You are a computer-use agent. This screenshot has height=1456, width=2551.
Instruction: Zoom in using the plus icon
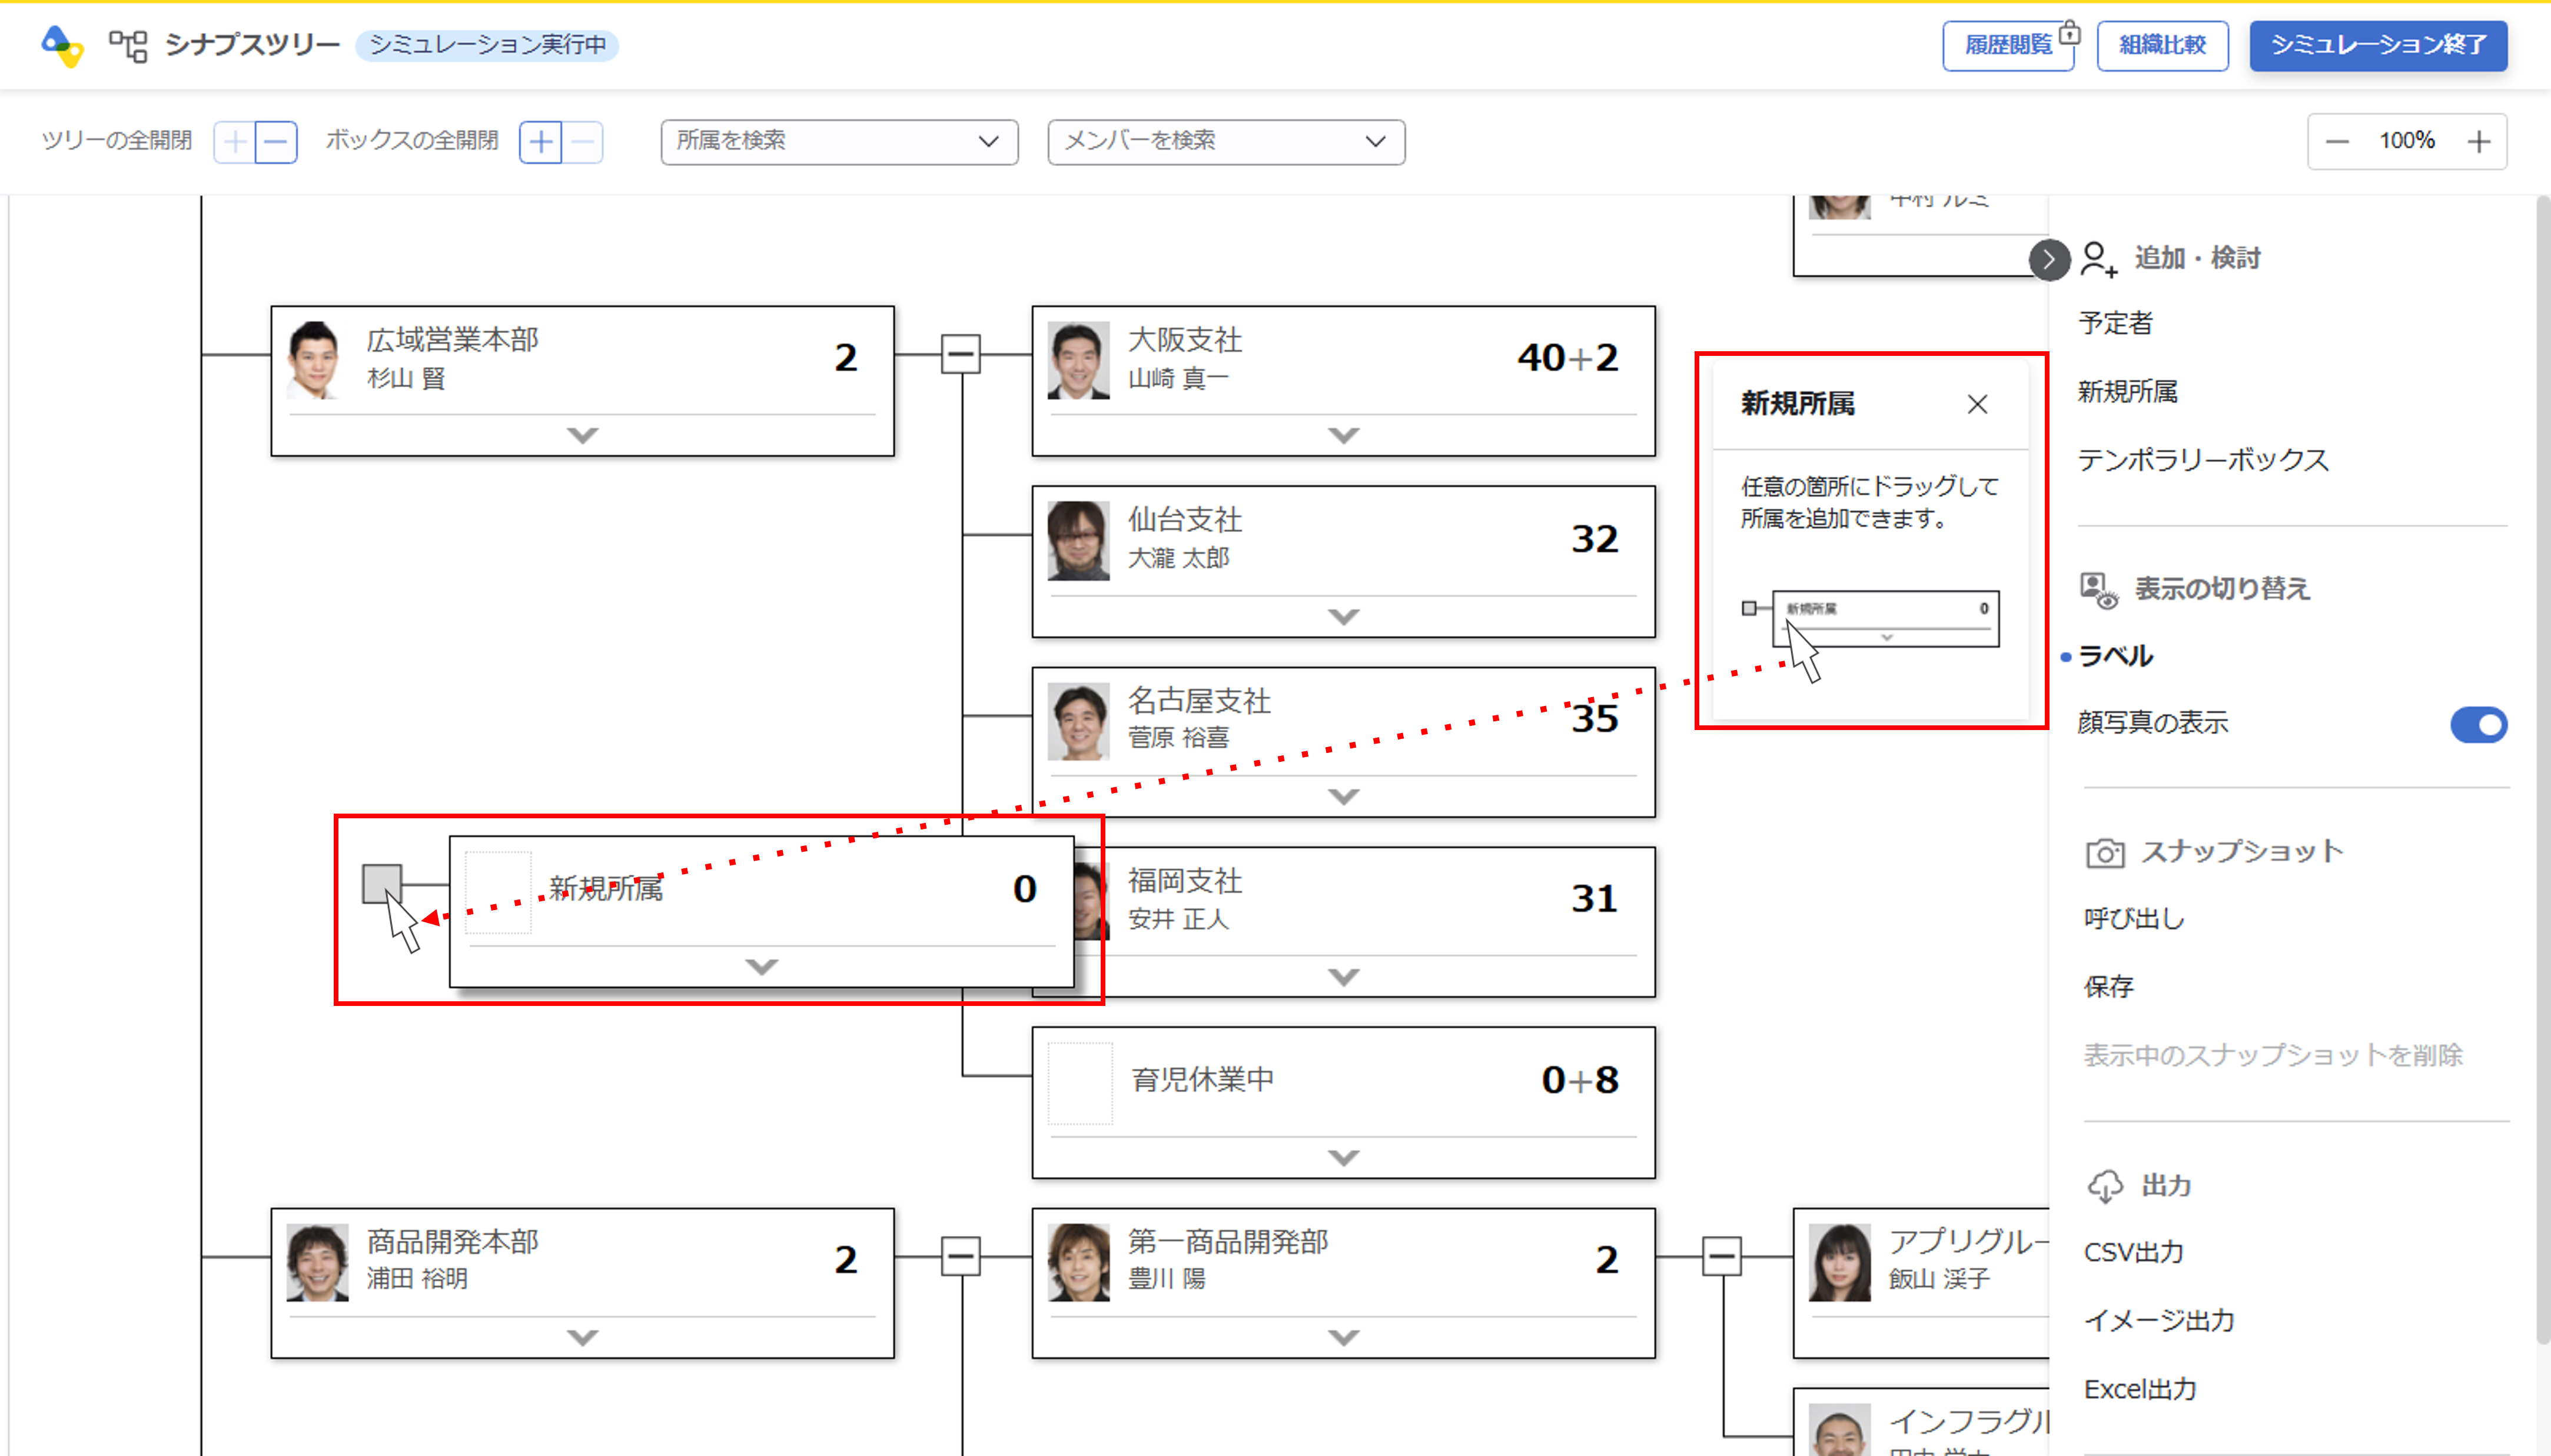click(2478, 142)
